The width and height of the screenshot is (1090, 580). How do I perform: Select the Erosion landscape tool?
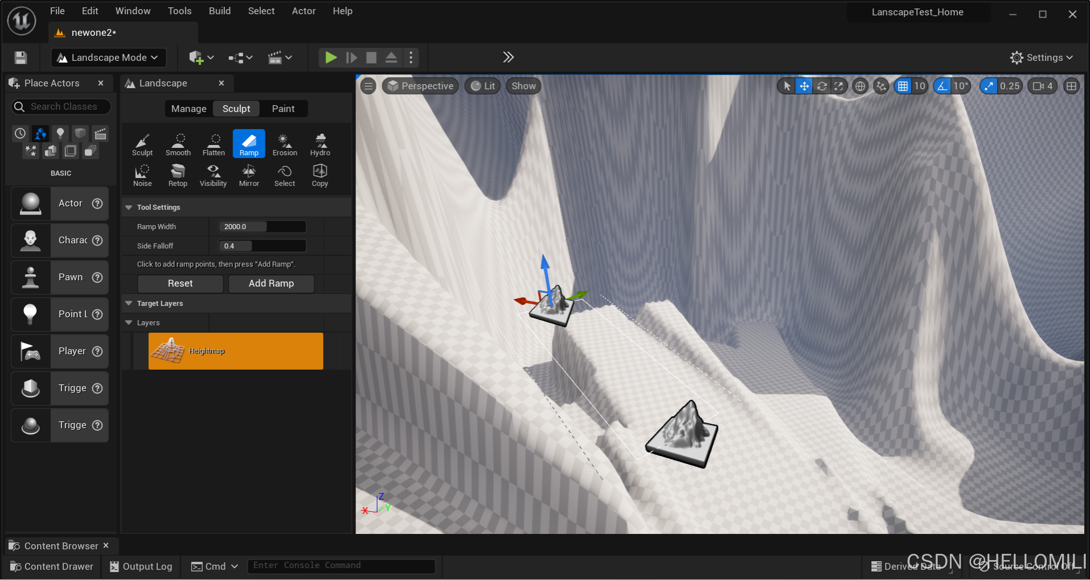[285, 144]
